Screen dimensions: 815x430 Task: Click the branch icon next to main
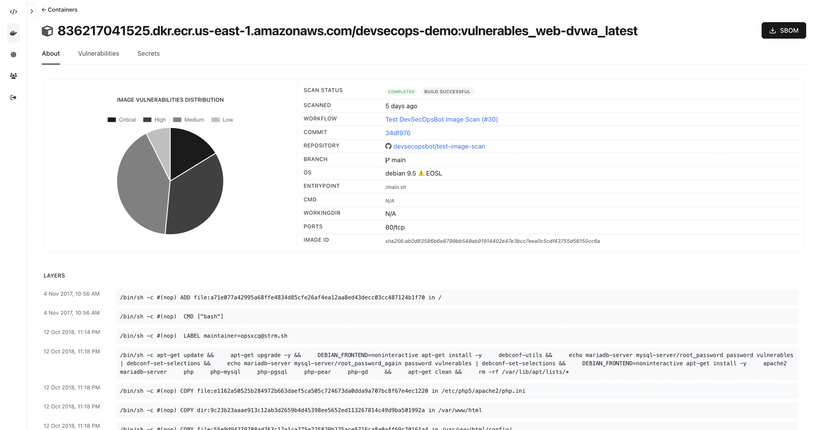pyautogui.click(x=387, y=160)
